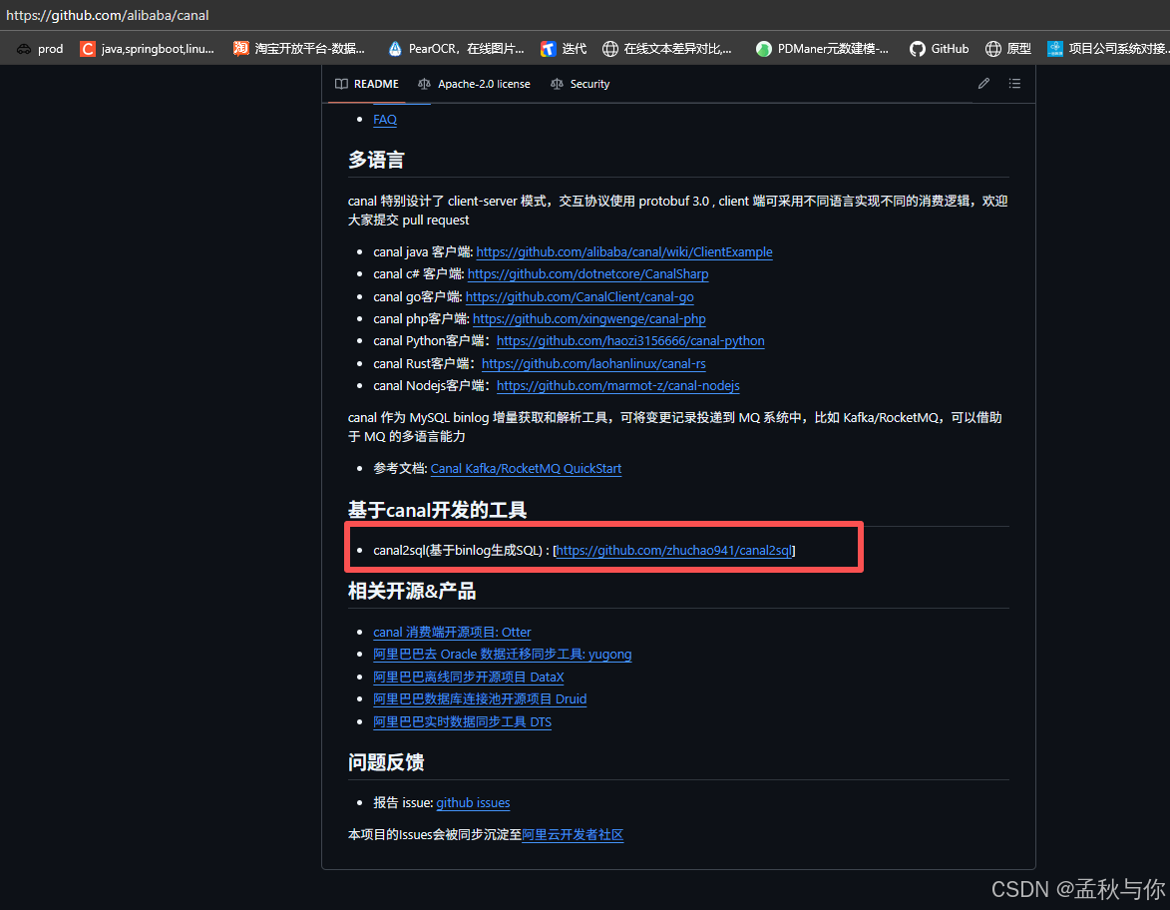Open the github issues link

(x=473, y=803)
